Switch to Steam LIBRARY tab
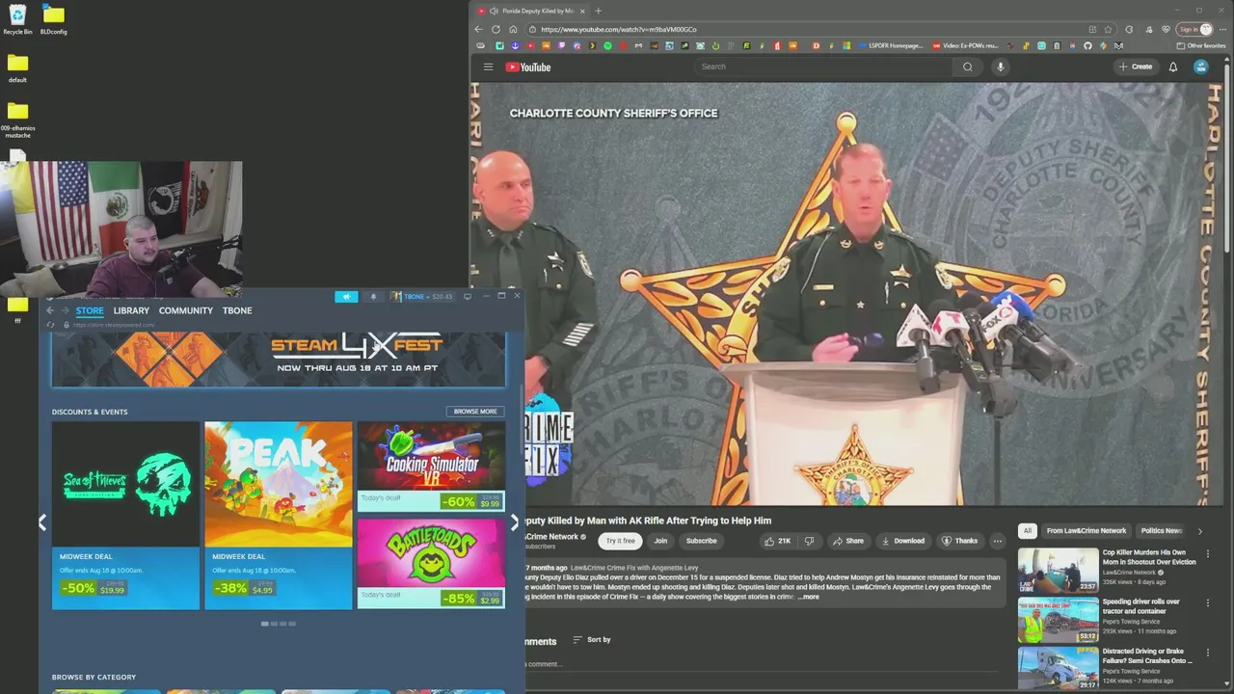The width and height of the screenshot is (1234, 694). 131,310
